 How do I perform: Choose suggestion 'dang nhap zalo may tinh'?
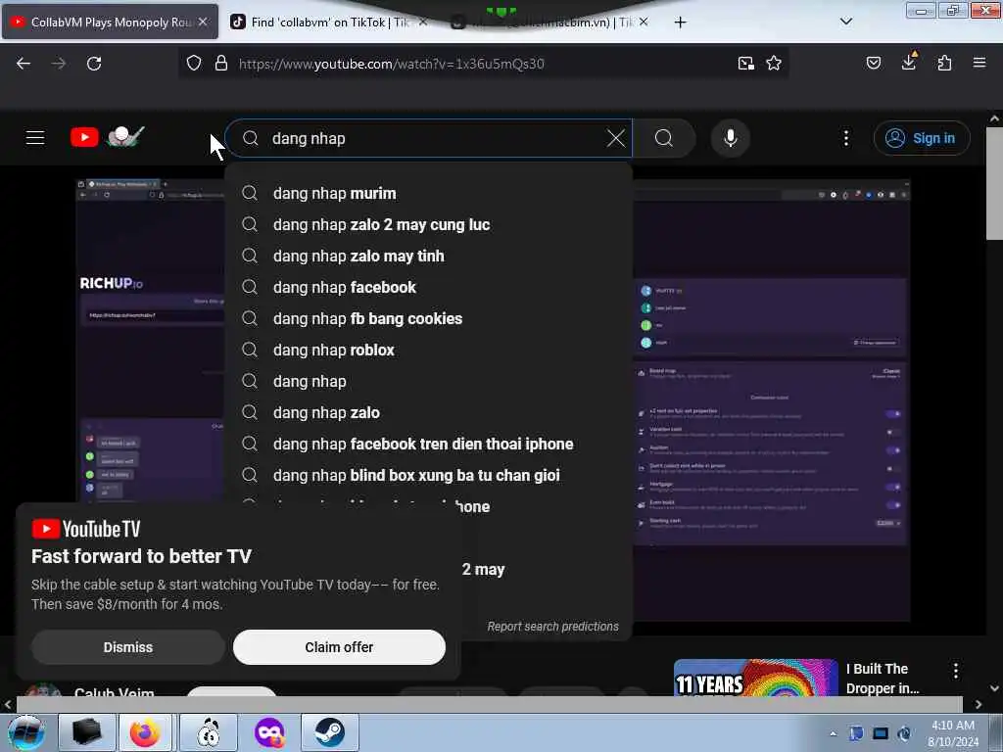(x=429, y=256)
